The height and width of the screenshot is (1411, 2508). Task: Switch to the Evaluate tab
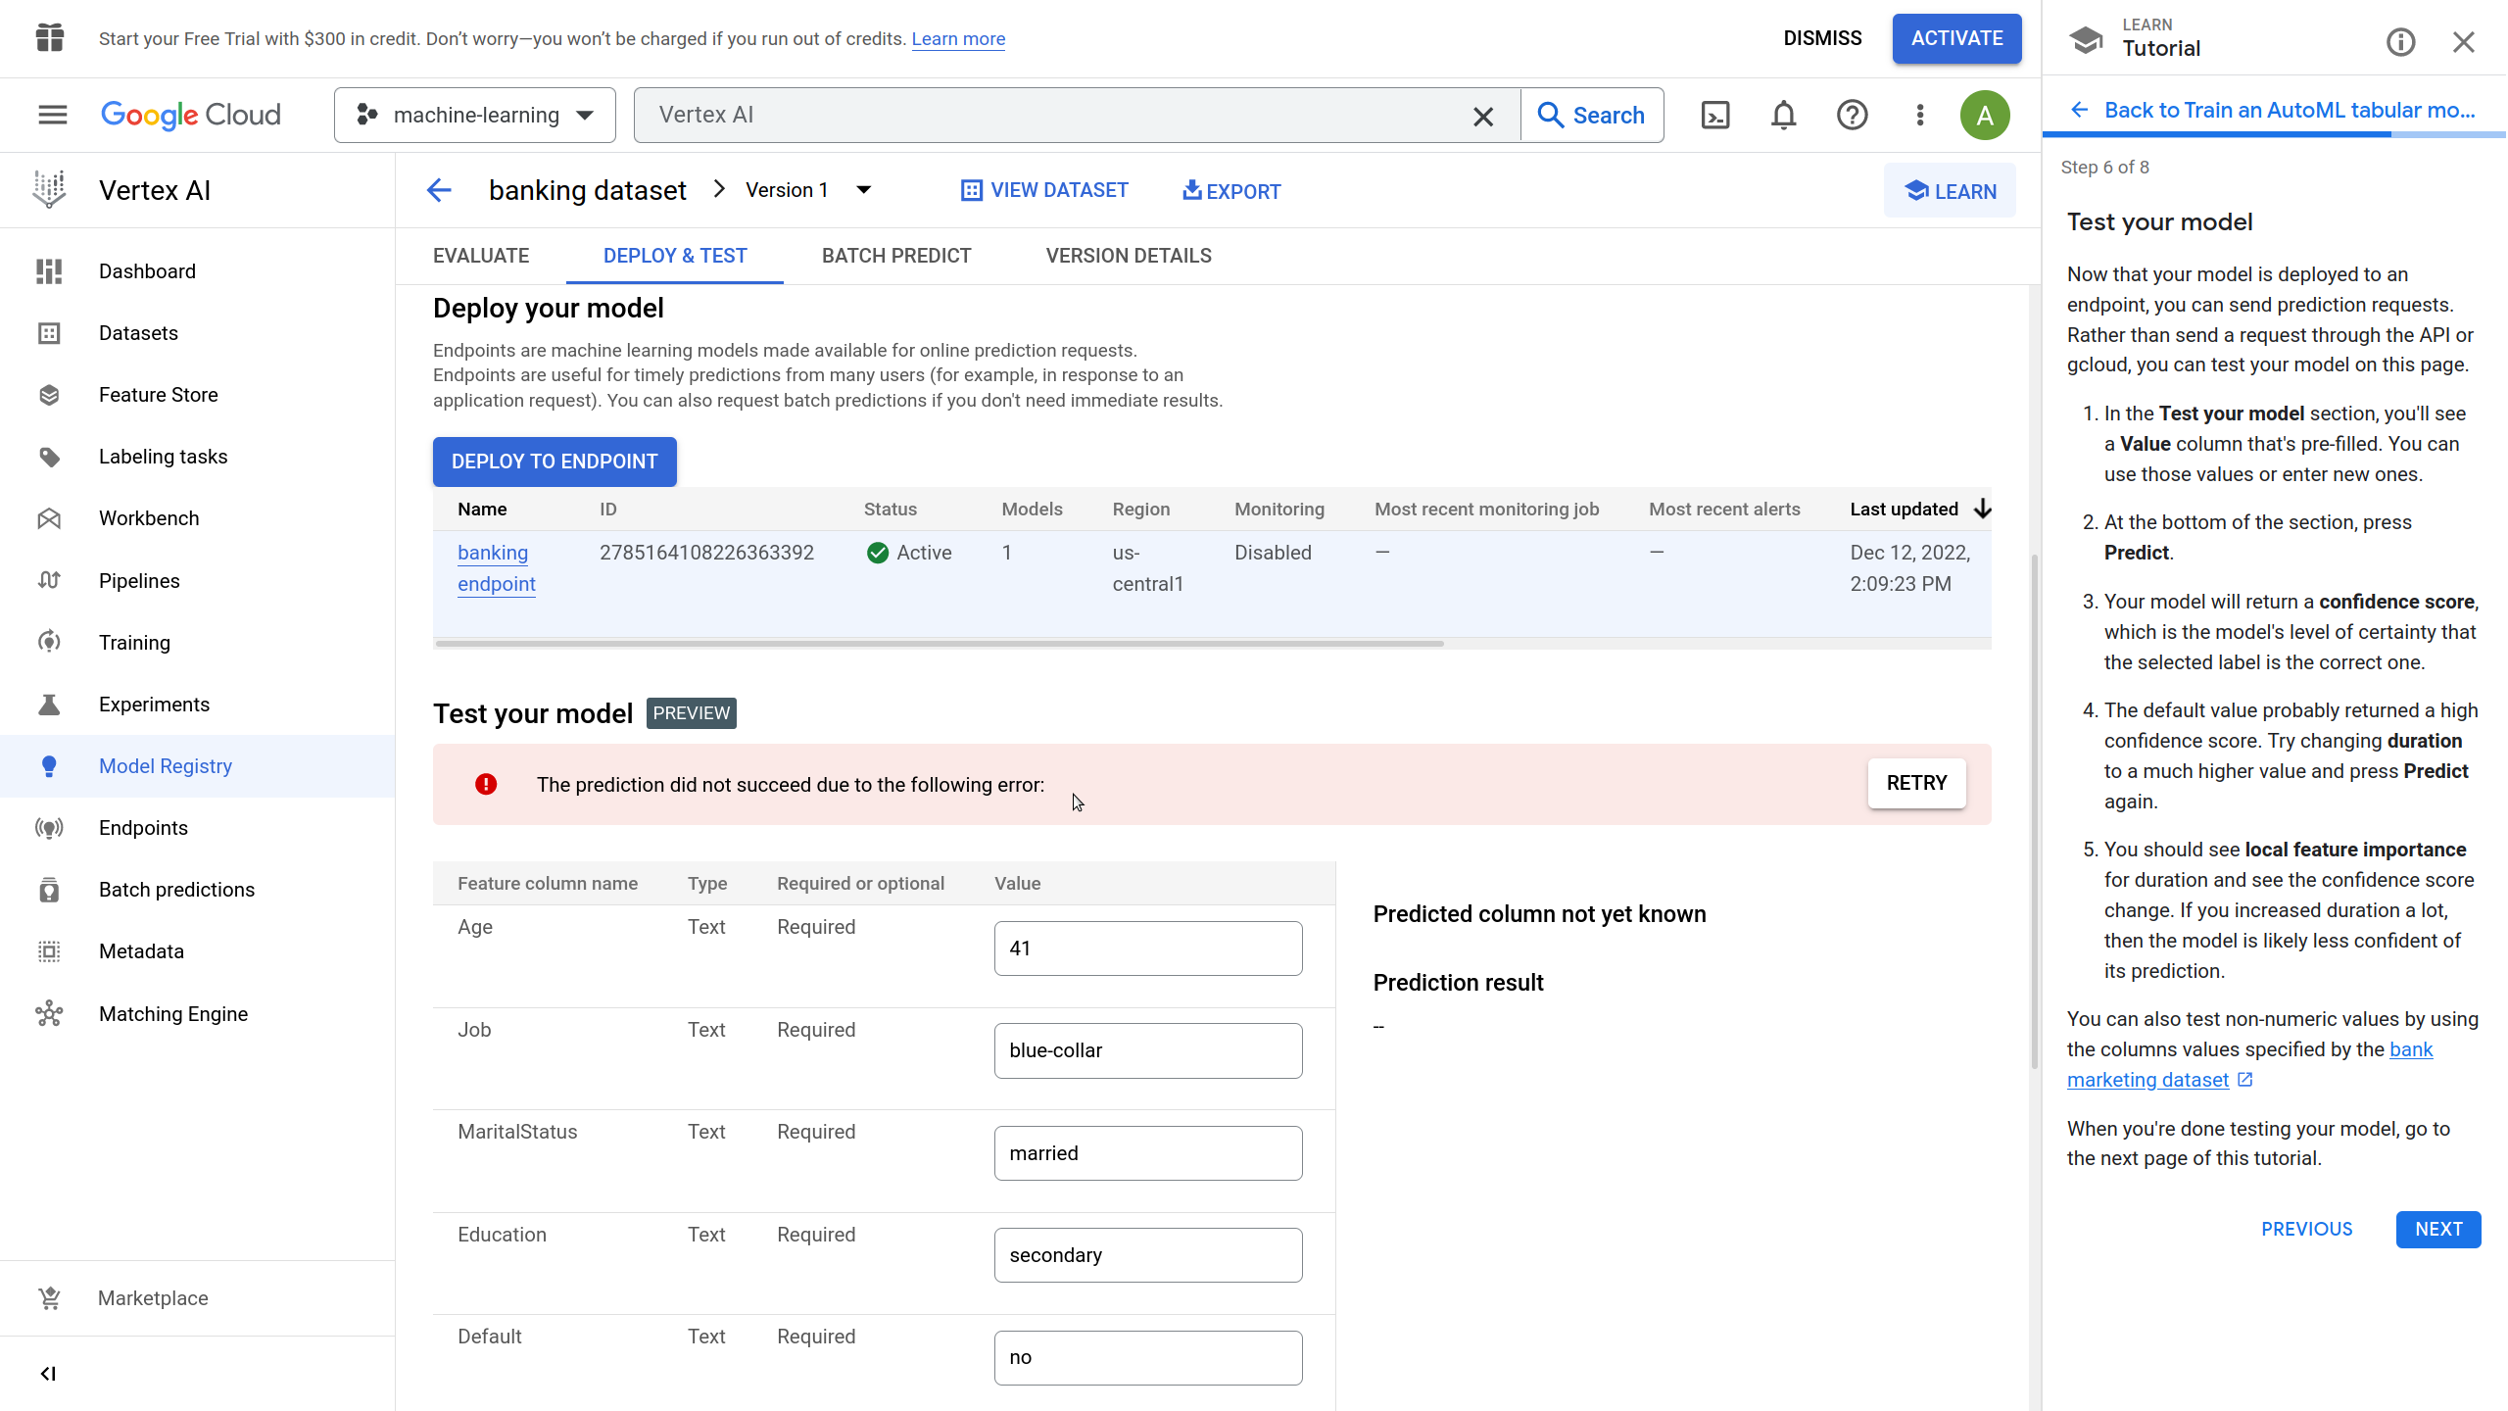coord(480,256)
